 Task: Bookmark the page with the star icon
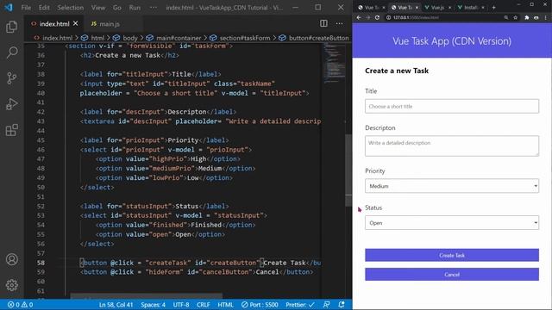pyautogui.click(x=516, y=17)
